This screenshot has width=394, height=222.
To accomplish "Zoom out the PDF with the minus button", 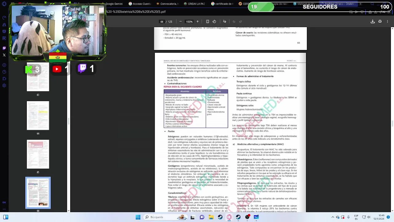I will [x=180, y=22].
